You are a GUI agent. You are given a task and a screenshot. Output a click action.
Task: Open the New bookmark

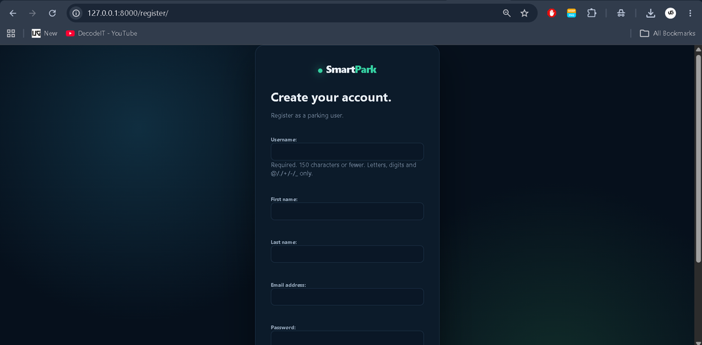click(x=45, y=33)
